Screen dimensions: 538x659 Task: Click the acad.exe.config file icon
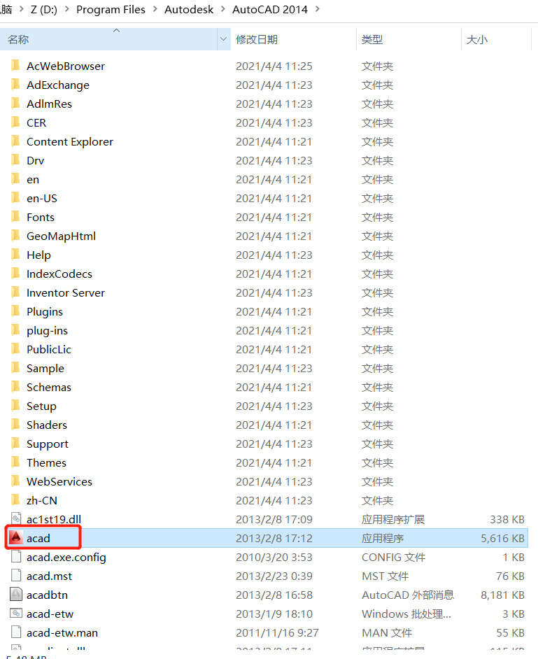(15, 557)
